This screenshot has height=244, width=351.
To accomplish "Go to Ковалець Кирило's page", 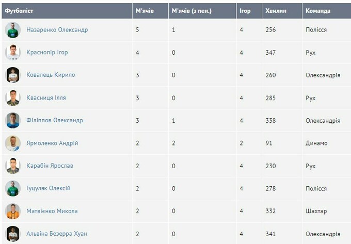I will pos(51,75).
